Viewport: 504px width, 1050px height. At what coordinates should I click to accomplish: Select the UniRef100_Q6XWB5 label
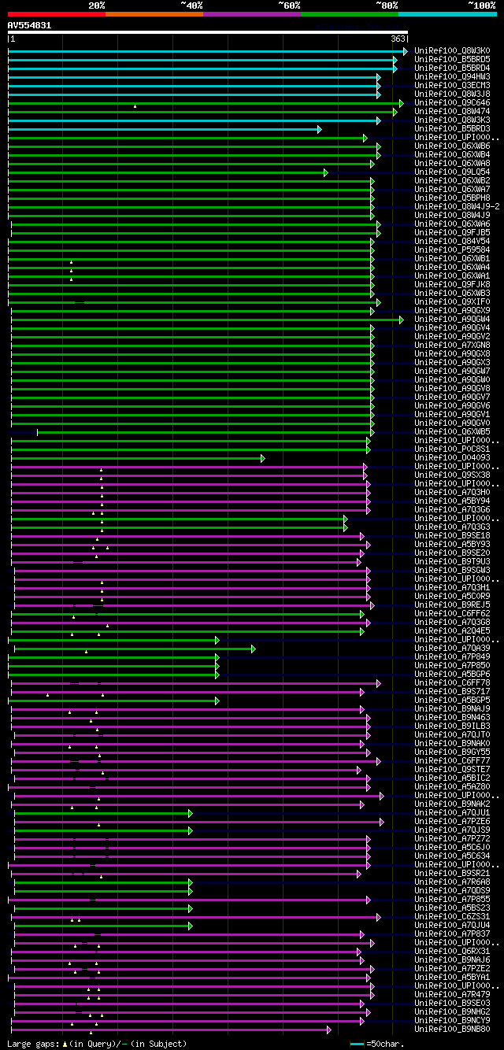click(x=453, y=431)
